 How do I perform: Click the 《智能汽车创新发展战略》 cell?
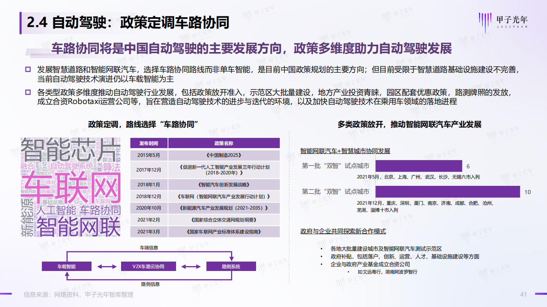coord(224,185)
